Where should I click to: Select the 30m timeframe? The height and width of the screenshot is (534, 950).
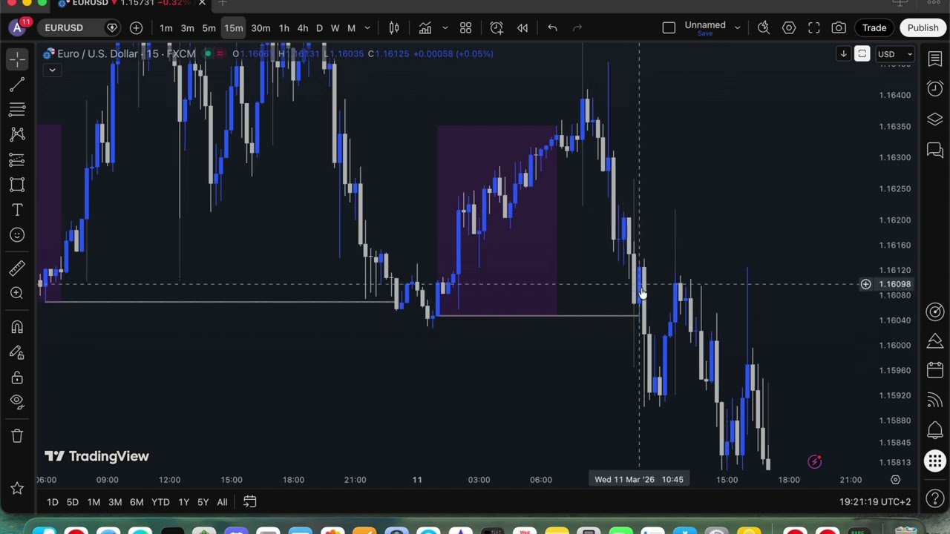click(261, 27)
